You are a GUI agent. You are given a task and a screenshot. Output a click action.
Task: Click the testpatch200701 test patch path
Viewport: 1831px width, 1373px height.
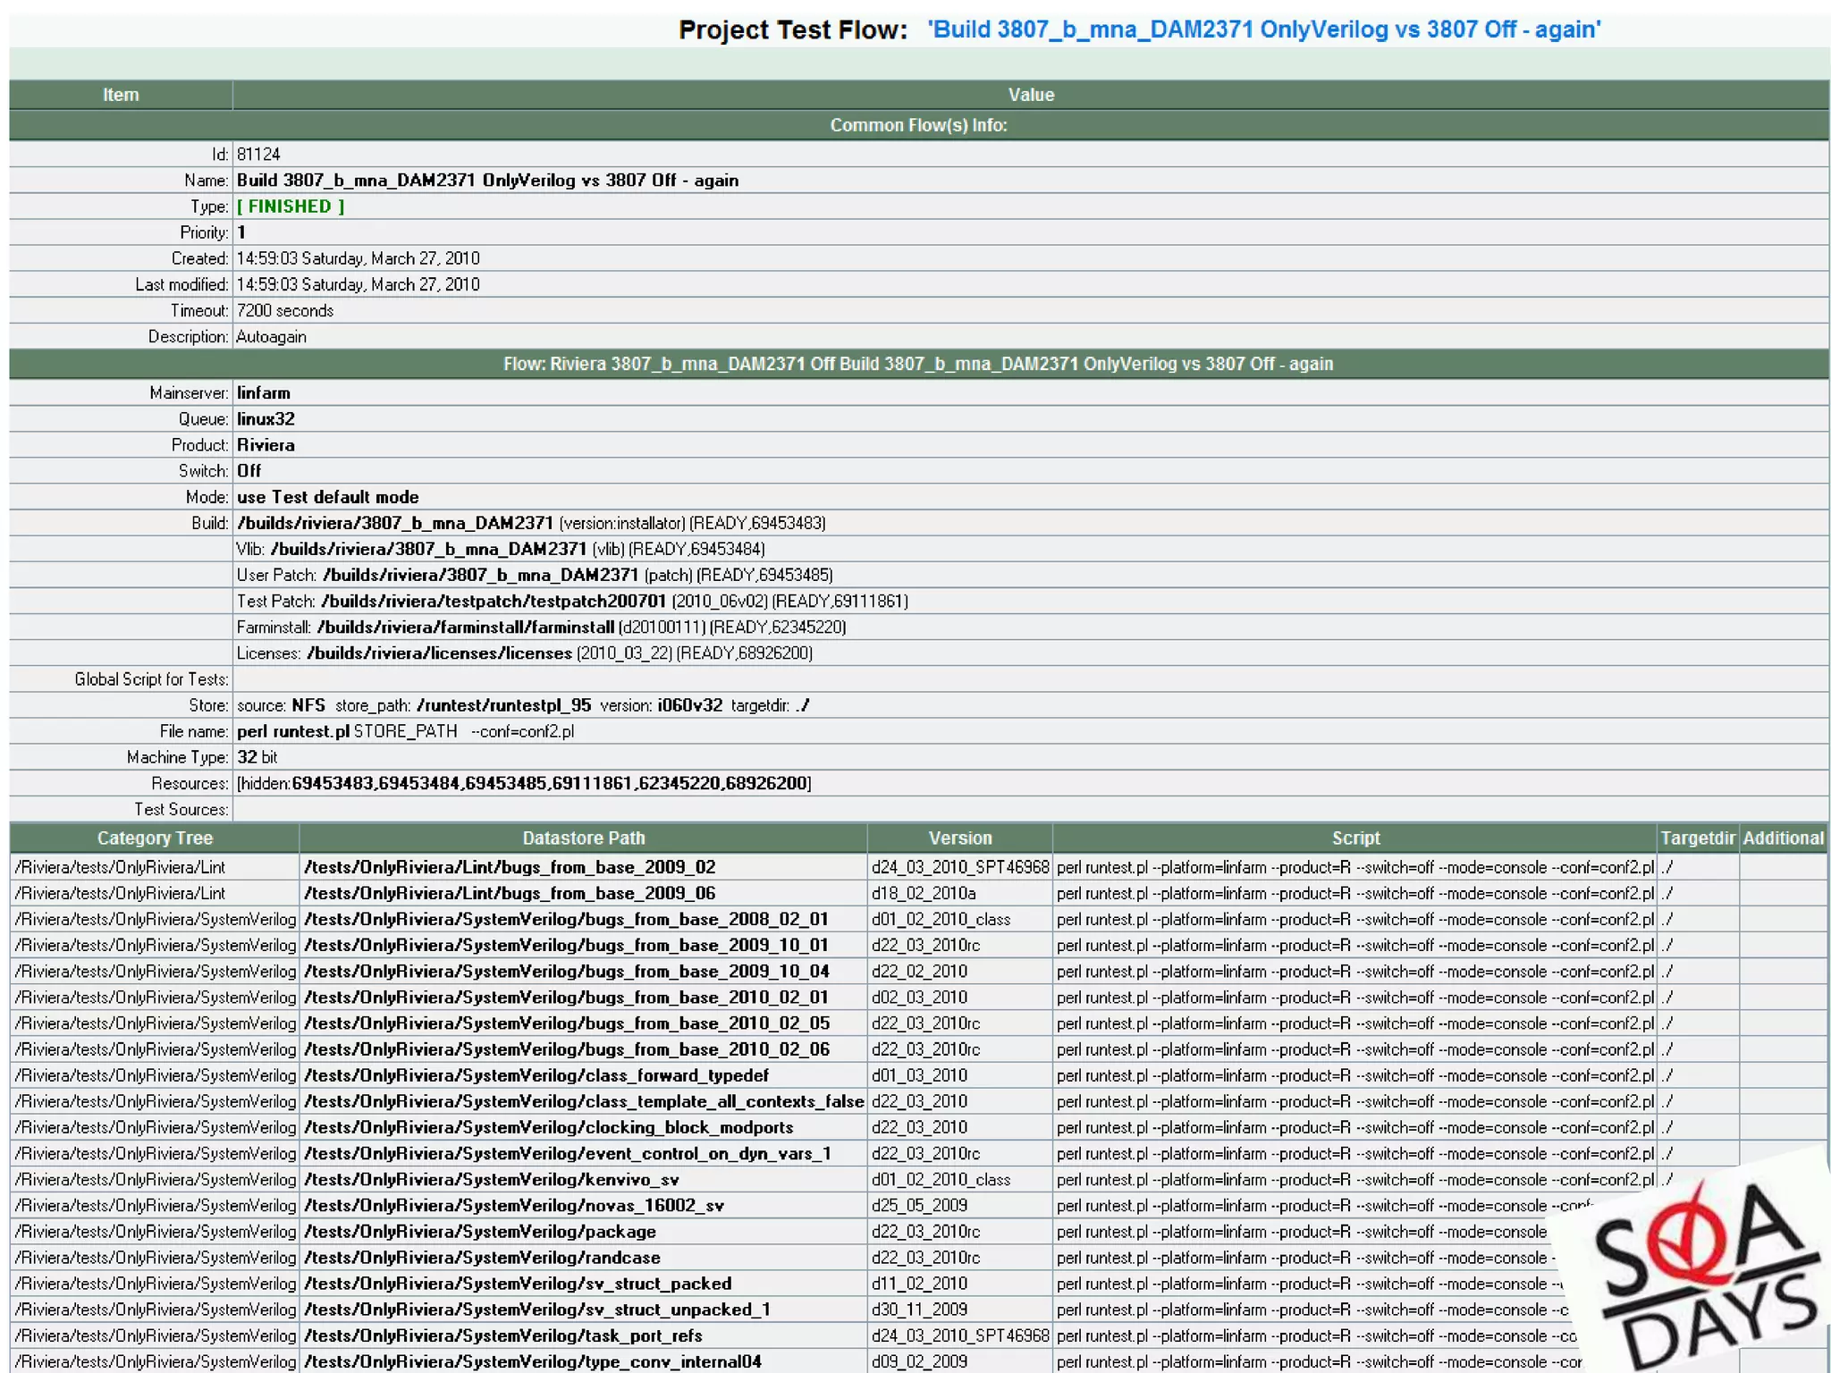click(494, 601)
